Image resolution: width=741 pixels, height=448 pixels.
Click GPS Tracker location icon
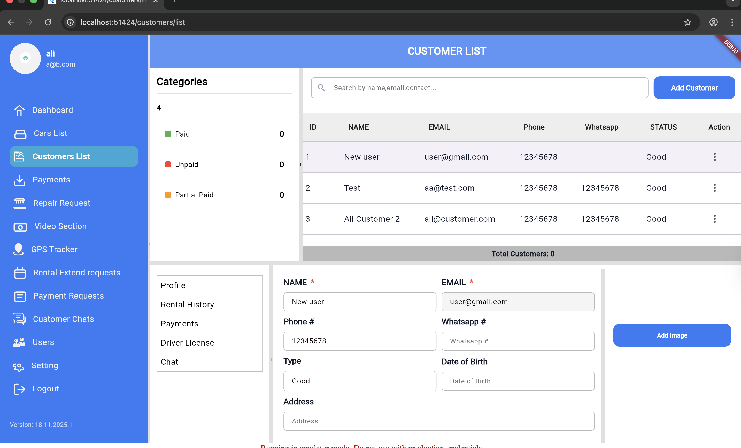click(x=18, y=249)
